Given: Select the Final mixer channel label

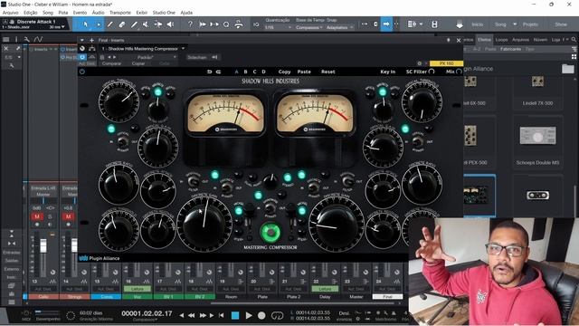Looking at the screenshot, I should [387, 296].
